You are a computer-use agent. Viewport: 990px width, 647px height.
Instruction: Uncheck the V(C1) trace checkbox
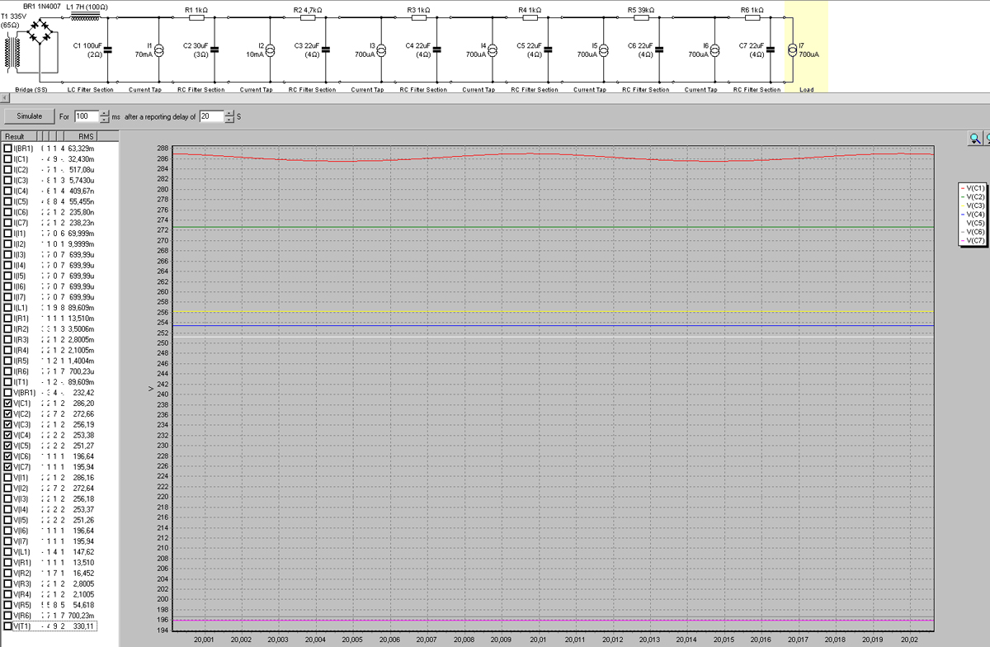pos(7,404)
